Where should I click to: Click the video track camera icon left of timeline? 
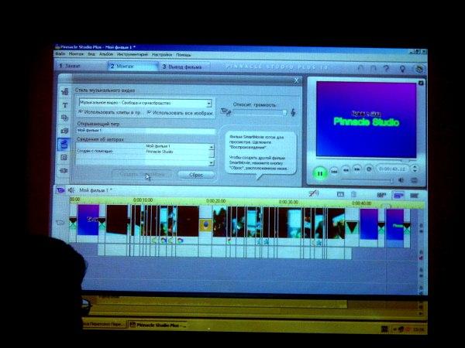coord(60,222)
